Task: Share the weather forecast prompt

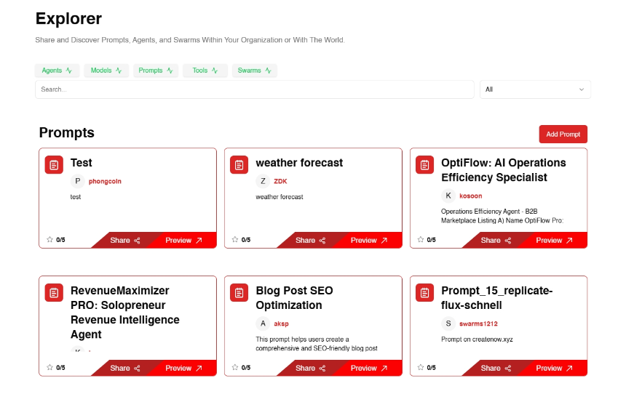Action: click(x=311, y=240)
